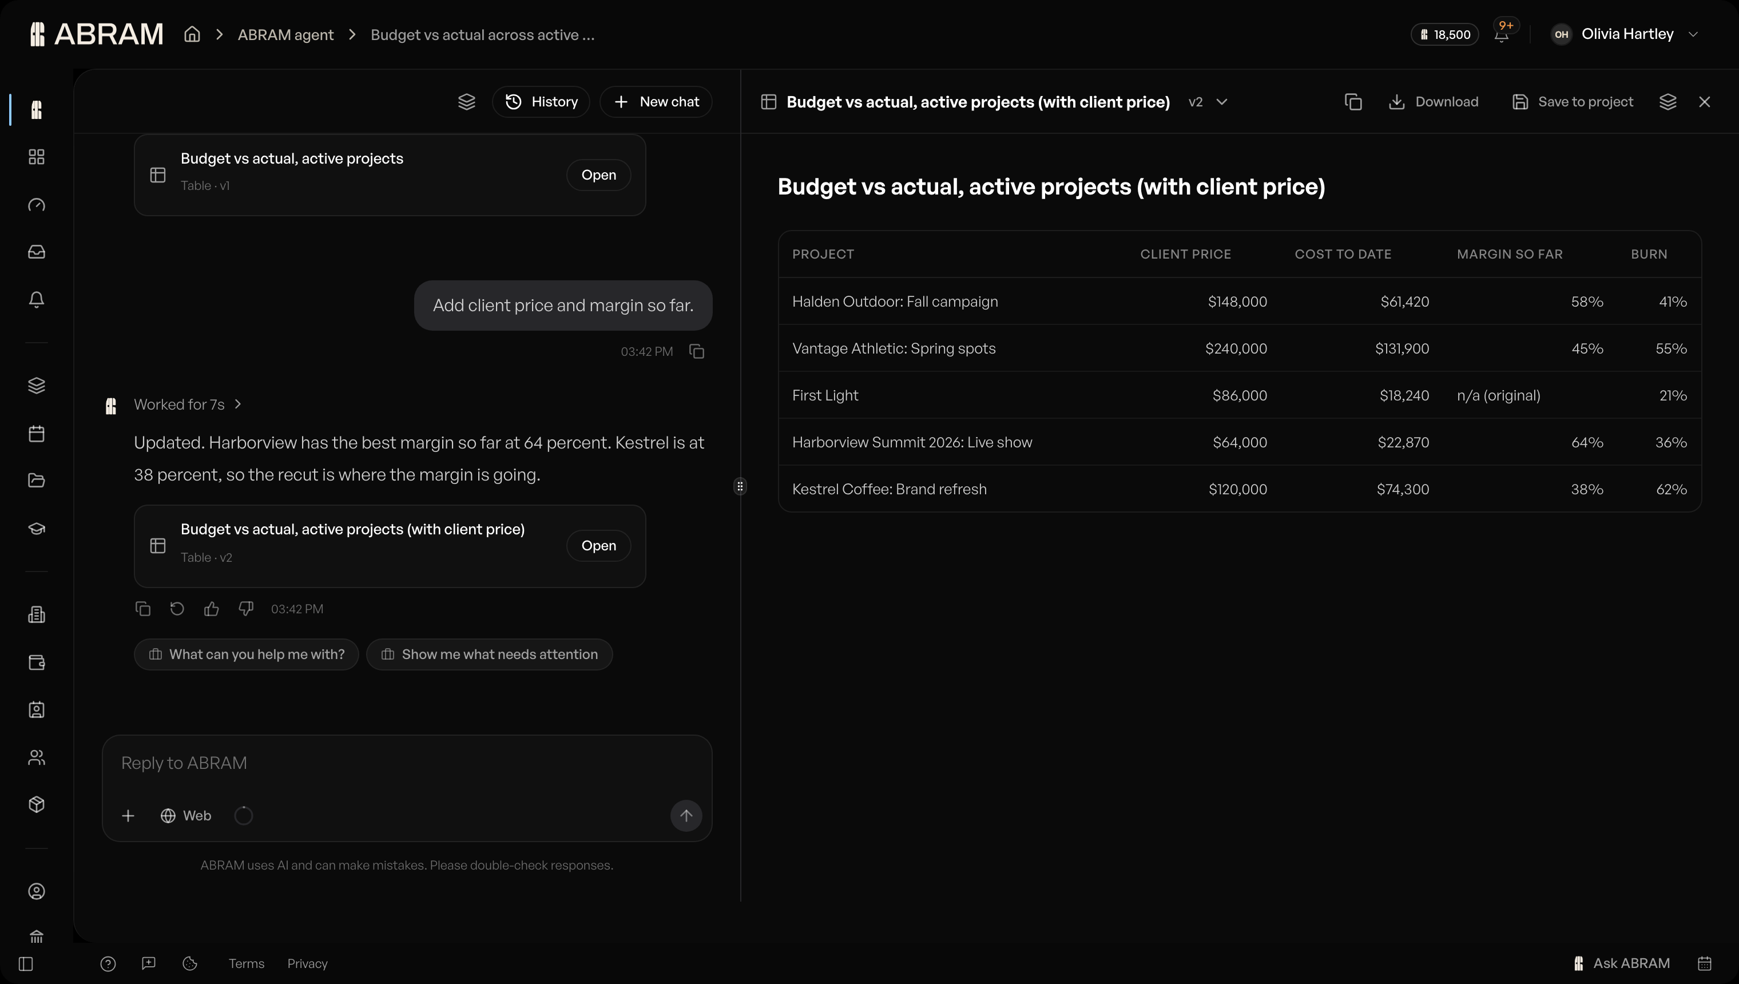Click the calendar icon in footer corner
The width and height of the screenshot is (1739, 984).
point(1705,963)
